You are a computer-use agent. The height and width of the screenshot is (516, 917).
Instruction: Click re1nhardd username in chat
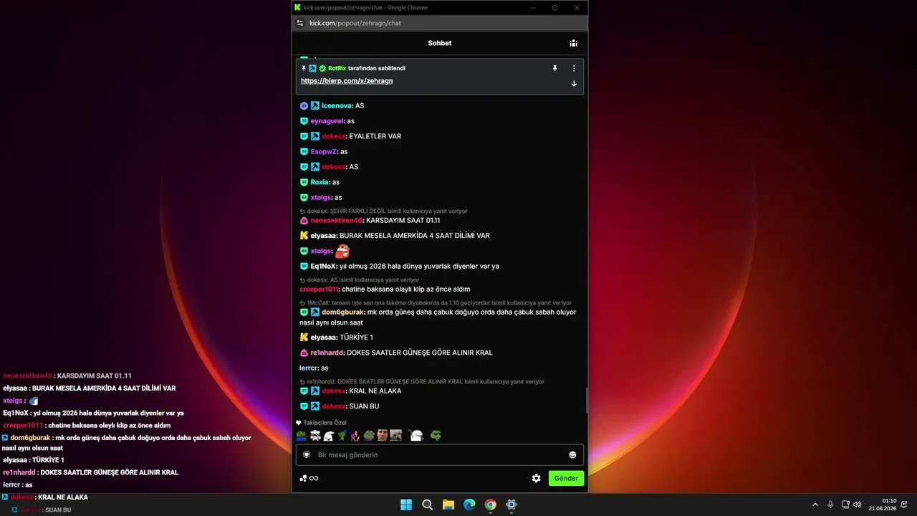(x=327, y=353)
